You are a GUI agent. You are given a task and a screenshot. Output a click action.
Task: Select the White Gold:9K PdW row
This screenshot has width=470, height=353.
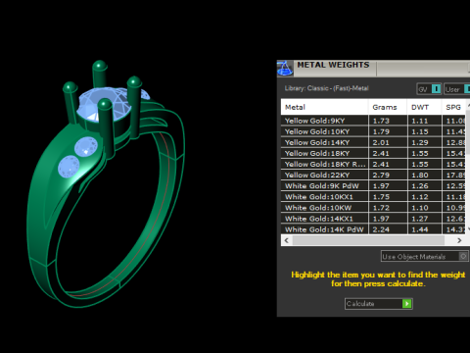(x=373, y=186)
